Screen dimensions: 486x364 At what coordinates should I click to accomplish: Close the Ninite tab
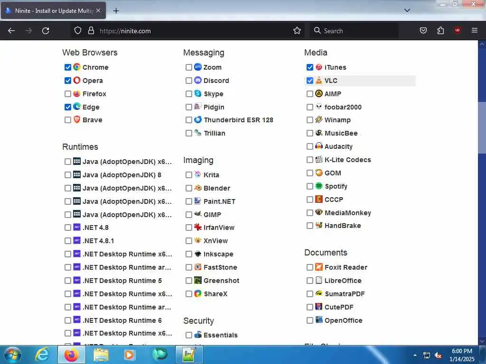tap(98, 10)
